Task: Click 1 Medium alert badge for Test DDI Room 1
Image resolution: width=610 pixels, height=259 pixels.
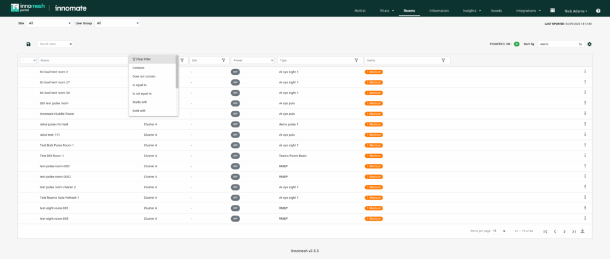Action: (x=374, y=156)
